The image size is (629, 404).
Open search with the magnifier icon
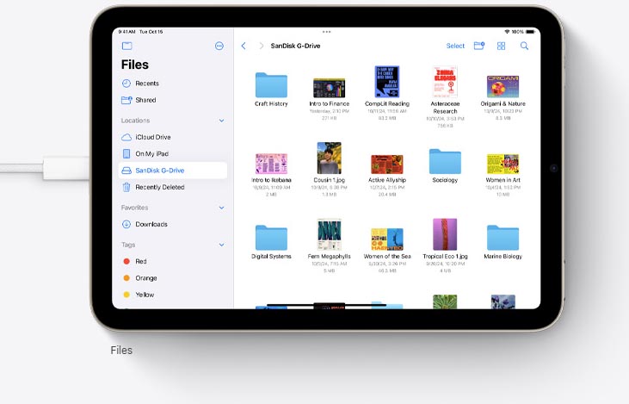coord(524,46)
